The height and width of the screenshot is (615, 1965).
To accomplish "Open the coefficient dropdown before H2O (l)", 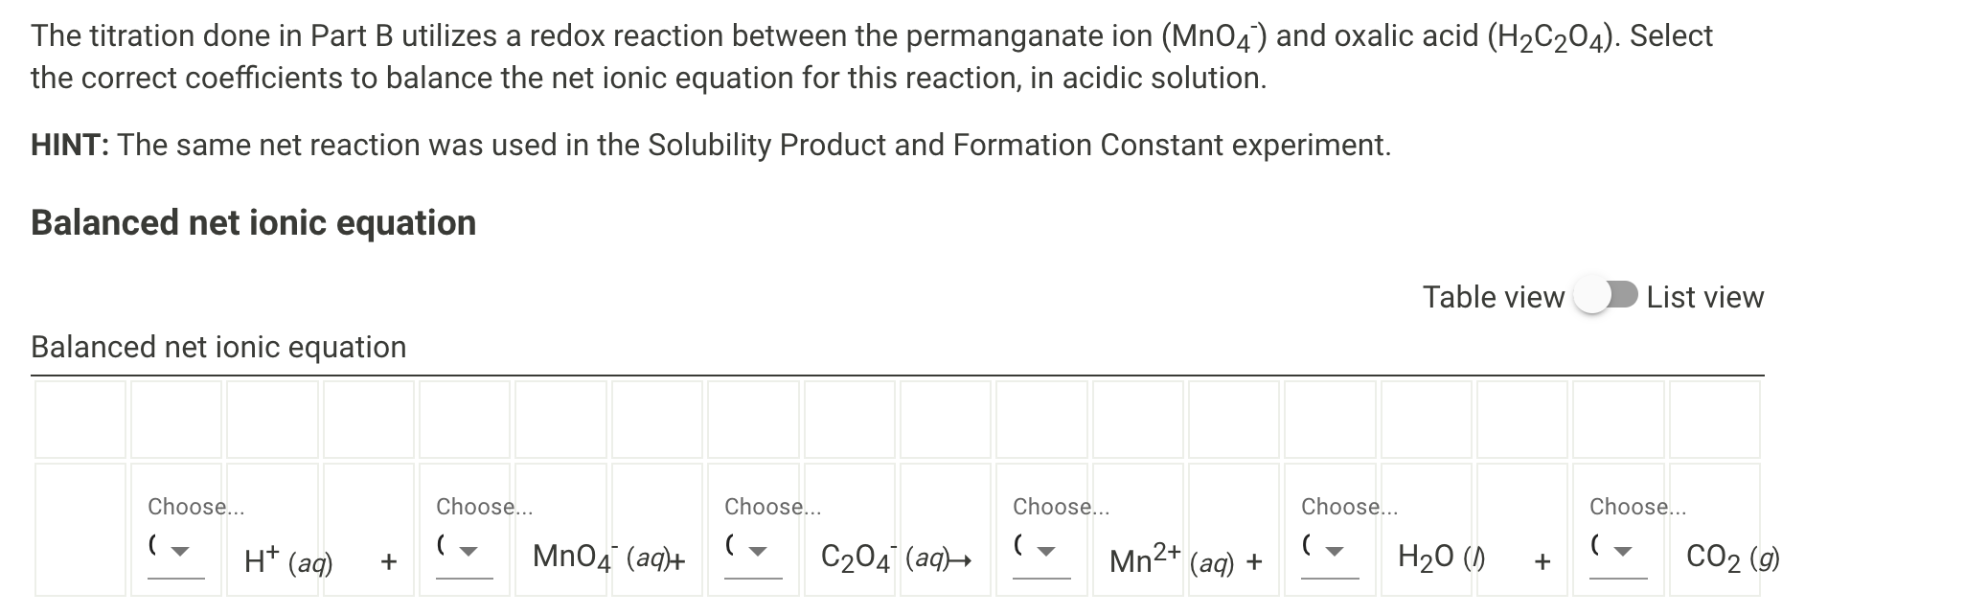I will tap(1334, 554).
